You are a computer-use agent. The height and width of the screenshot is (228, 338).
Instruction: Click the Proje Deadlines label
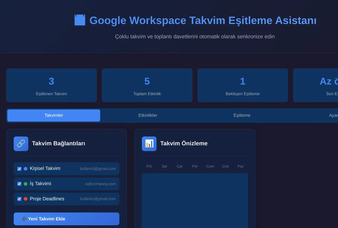click(x=47, y=199)
